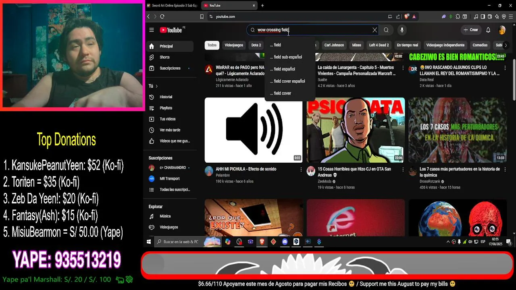Select the Todos filter chip

click(x=212, y=45)
